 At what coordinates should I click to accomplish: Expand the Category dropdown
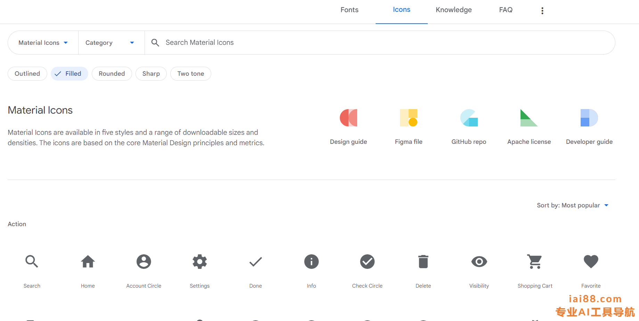coord(111,43)
